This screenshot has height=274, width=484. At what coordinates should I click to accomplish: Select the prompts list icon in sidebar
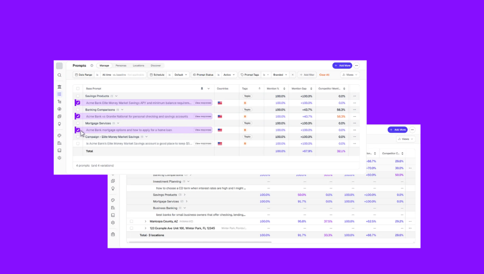pos(59,94)
